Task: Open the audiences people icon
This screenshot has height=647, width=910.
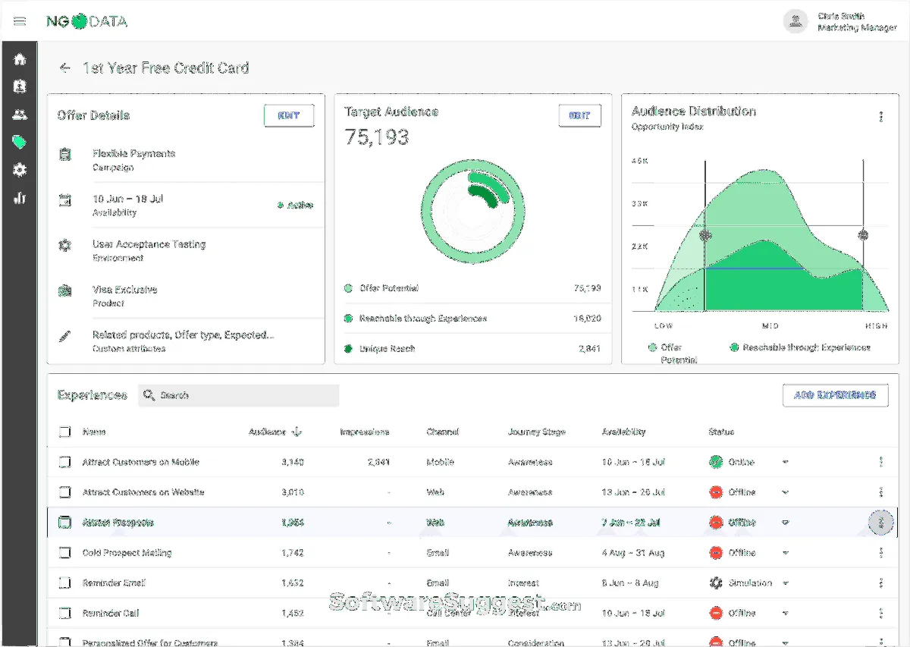Action: click(20, 115)
